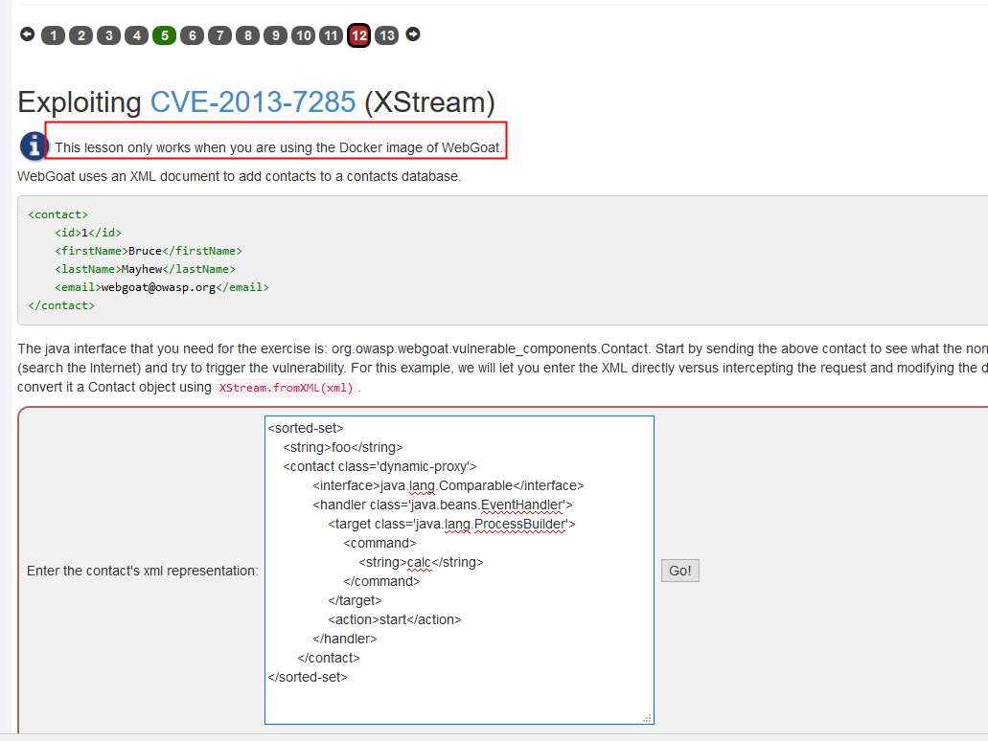This screenshot has height=741, width=988.
Task: Follow the CVE-2013-7285 link in heading
Action: pos(253,102)
